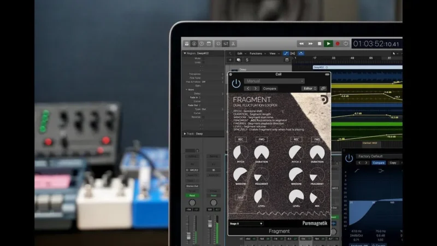The image size is (437, 246).
Task: Toggle the SELF sync button in Fragment
Action: [x=240, y=197]
